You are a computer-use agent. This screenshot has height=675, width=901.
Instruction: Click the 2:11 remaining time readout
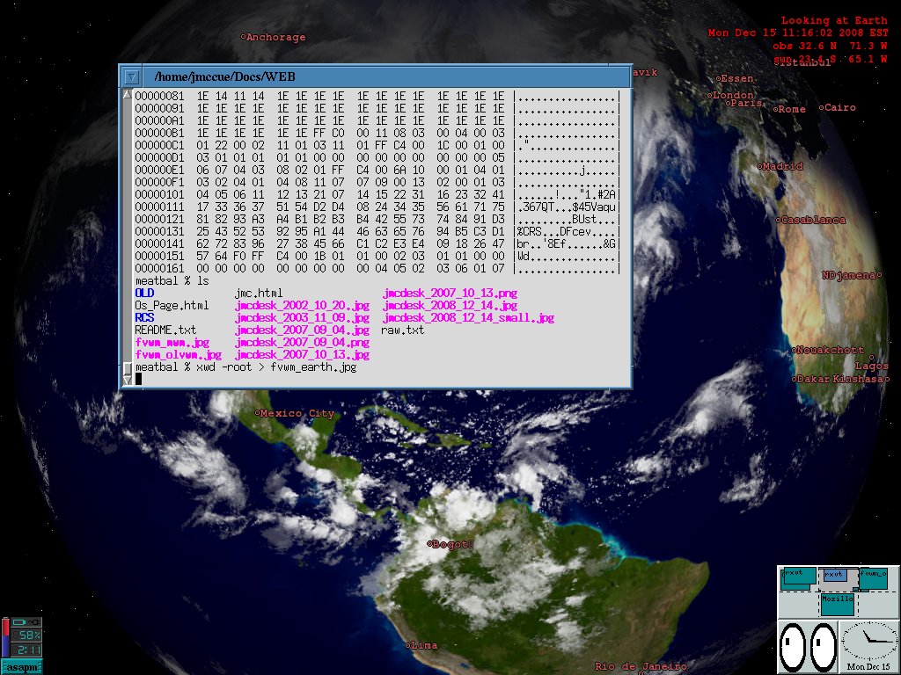point(27,650)
